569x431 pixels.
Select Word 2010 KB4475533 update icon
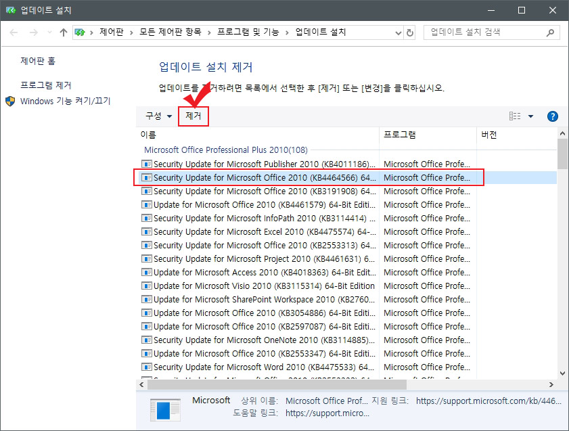(x=147, y=367)
